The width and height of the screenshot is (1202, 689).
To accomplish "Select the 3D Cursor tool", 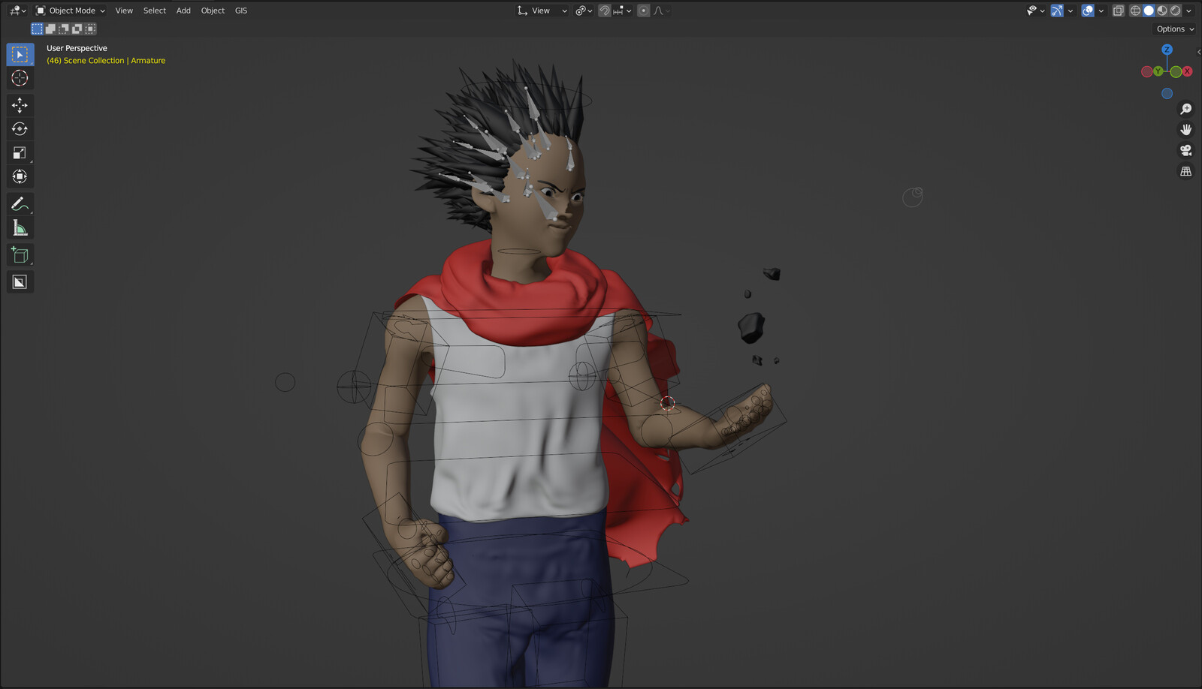I will point(20,78).
